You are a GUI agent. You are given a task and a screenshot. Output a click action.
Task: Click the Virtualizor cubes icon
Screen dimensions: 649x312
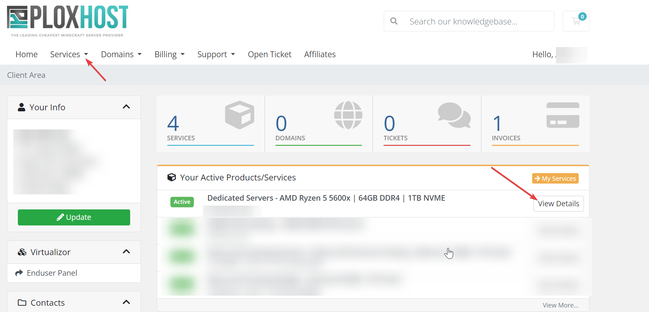[22, 252]
